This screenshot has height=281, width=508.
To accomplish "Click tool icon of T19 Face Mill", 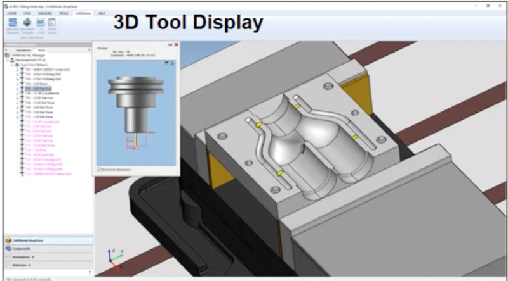I will click(22, 155).
